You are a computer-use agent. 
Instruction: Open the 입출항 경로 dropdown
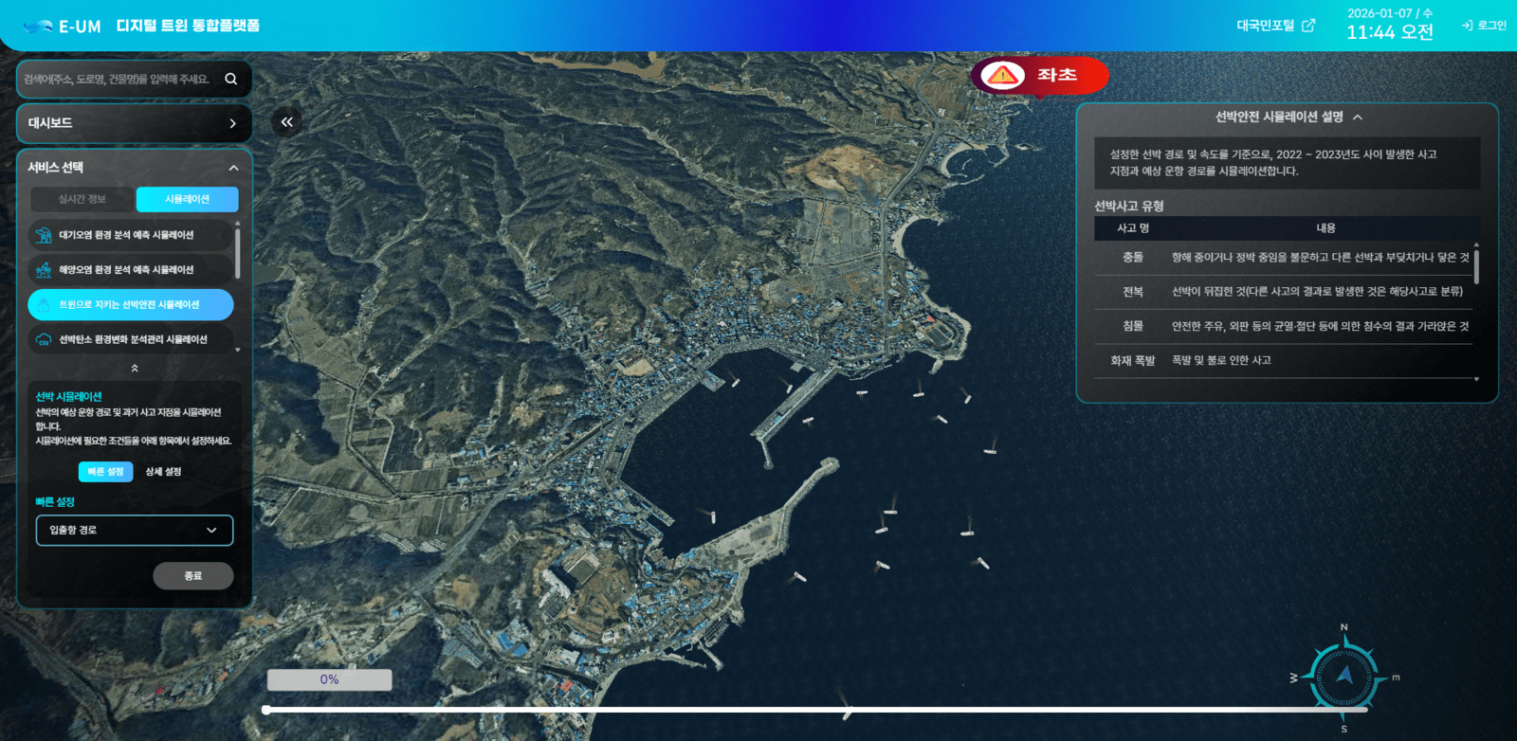tap(135, 531)
